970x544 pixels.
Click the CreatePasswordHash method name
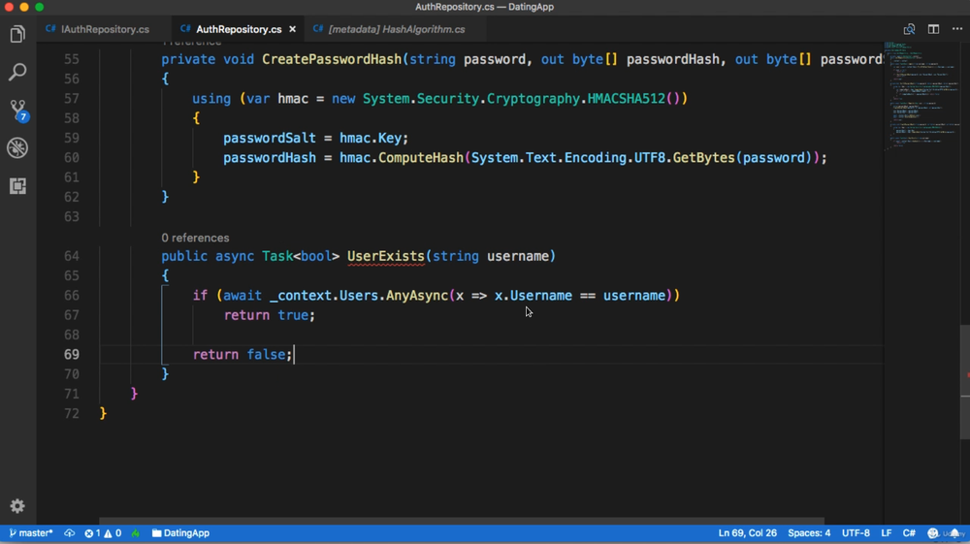332,59
